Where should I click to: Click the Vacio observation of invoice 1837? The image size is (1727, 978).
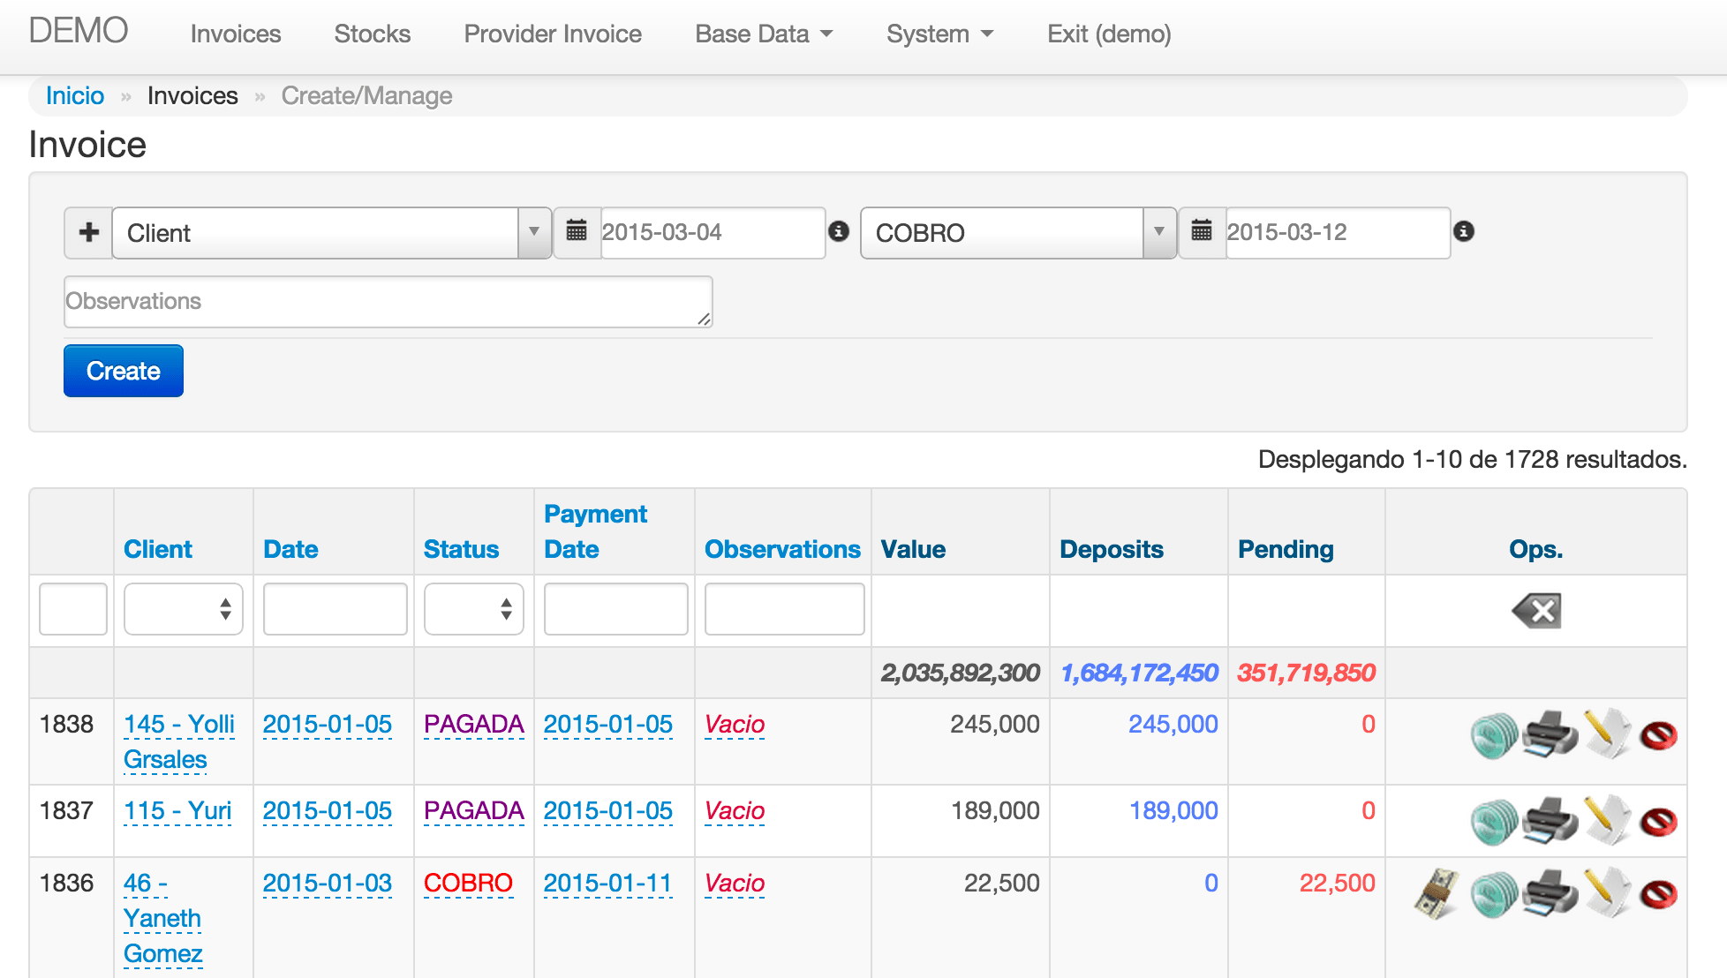[x=735, y=810]
